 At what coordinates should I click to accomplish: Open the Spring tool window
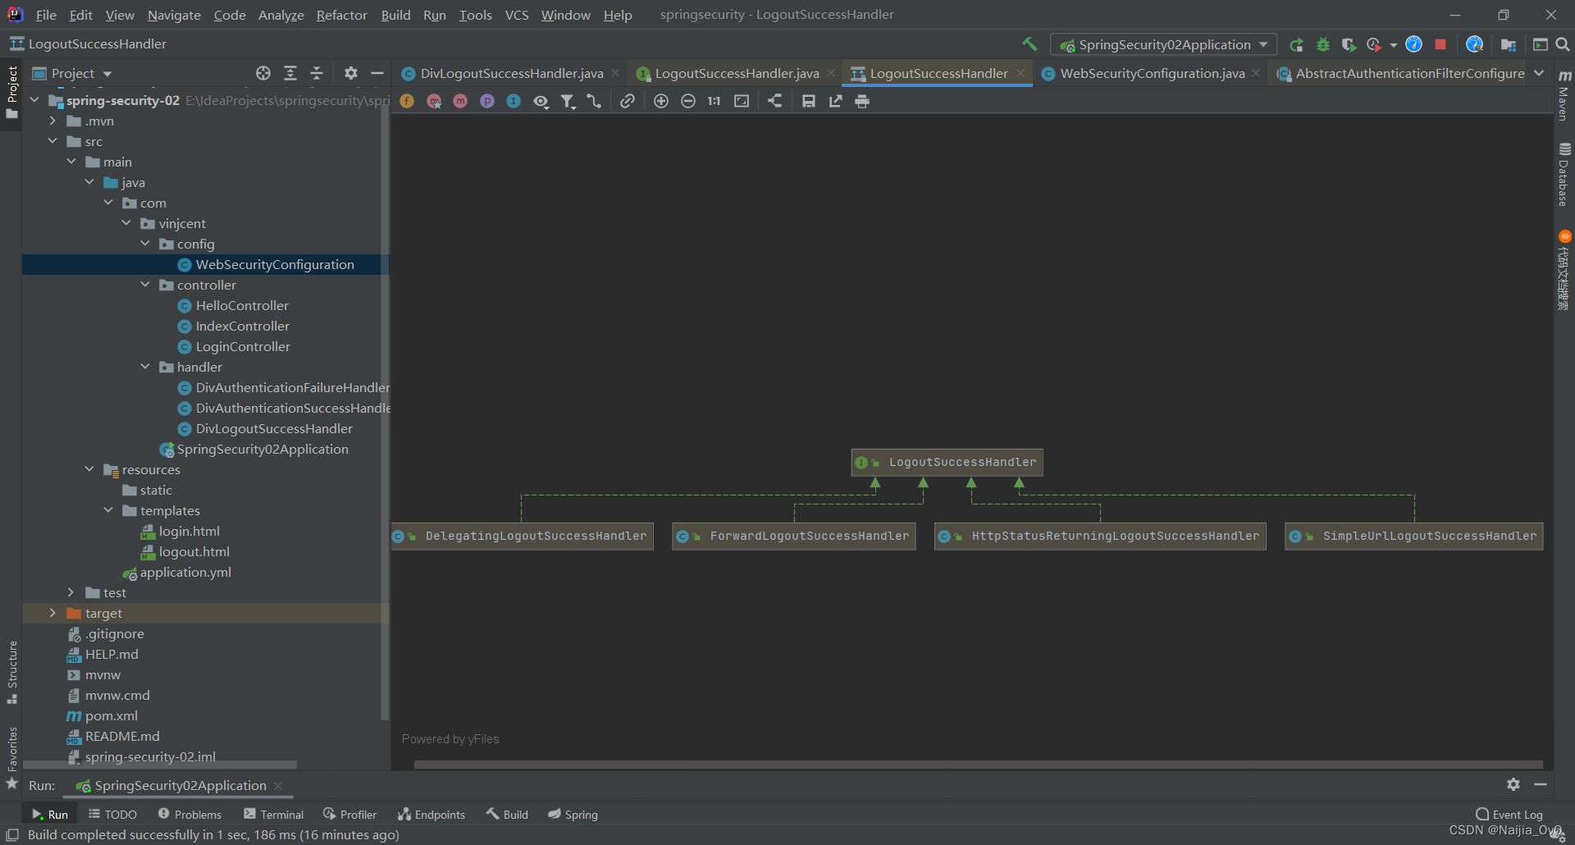coord(573,814)
